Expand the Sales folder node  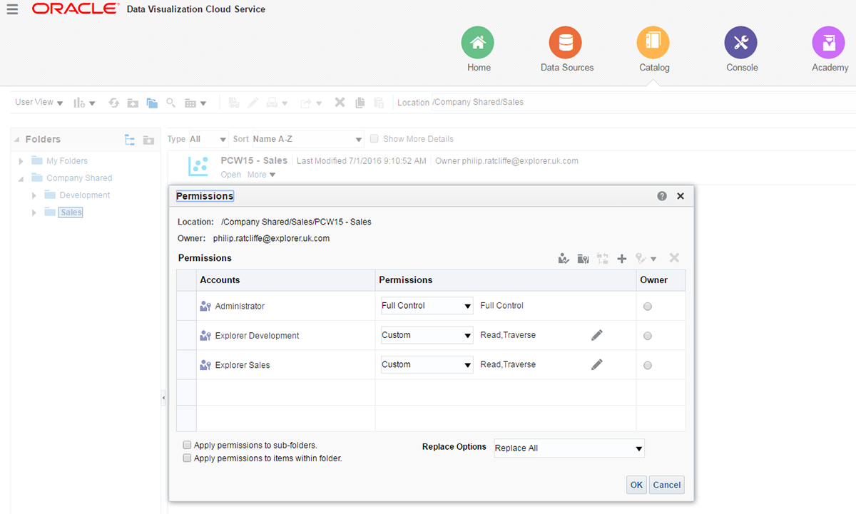(x=34, y=212)
